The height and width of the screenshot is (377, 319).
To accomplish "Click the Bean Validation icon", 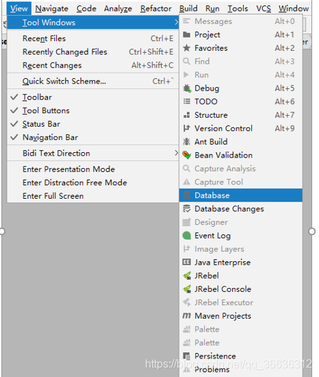I will coord(186,155).
